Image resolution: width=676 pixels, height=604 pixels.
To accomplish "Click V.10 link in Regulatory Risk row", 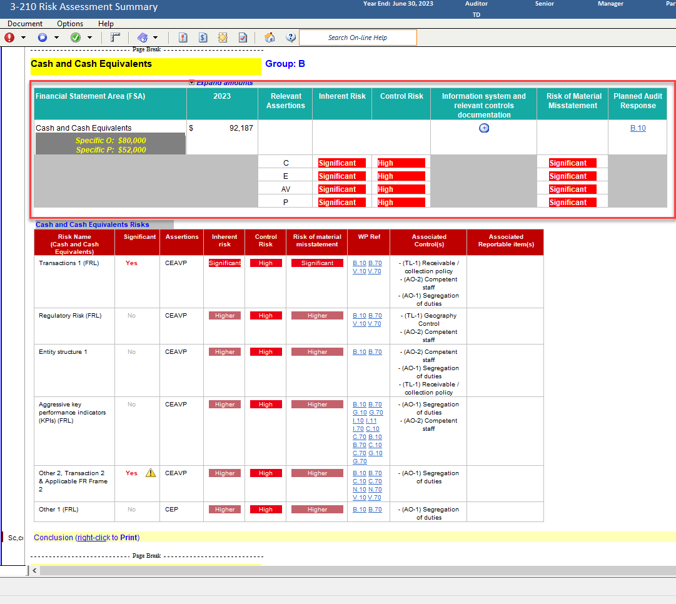I will [359, 324].
